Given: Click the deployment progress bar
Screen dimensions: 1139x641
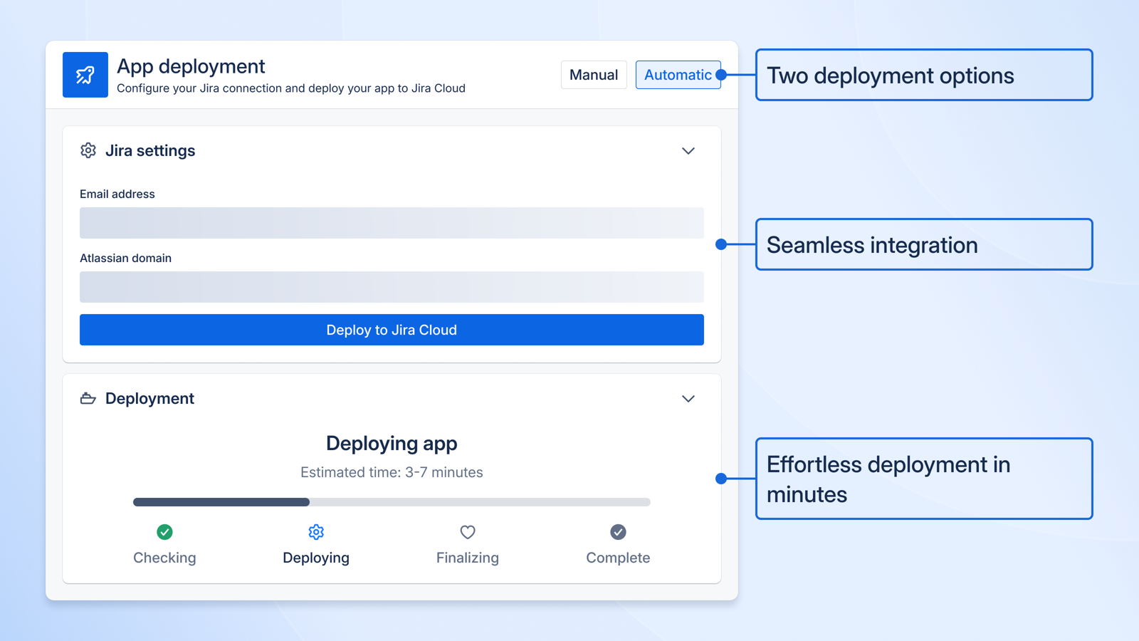Looking at the screenshot, I should 391,502.
